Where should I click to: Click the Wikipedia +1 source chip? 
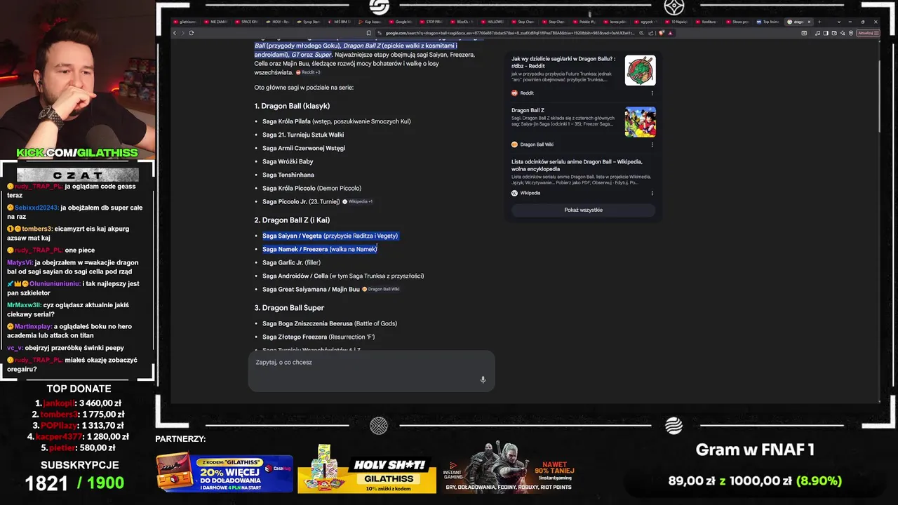[x=358, y=201]
